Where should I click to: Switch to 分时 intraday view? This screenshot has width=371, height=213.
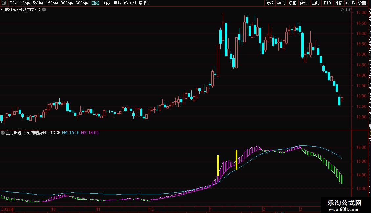pyautogui.click(x=13, y=3)
